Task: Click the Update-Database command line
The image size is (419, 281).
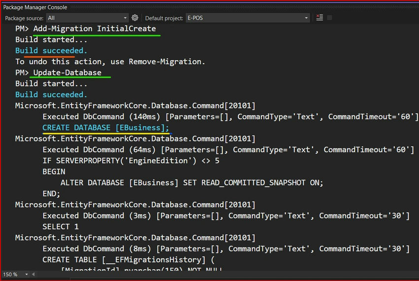Action: 67,72
